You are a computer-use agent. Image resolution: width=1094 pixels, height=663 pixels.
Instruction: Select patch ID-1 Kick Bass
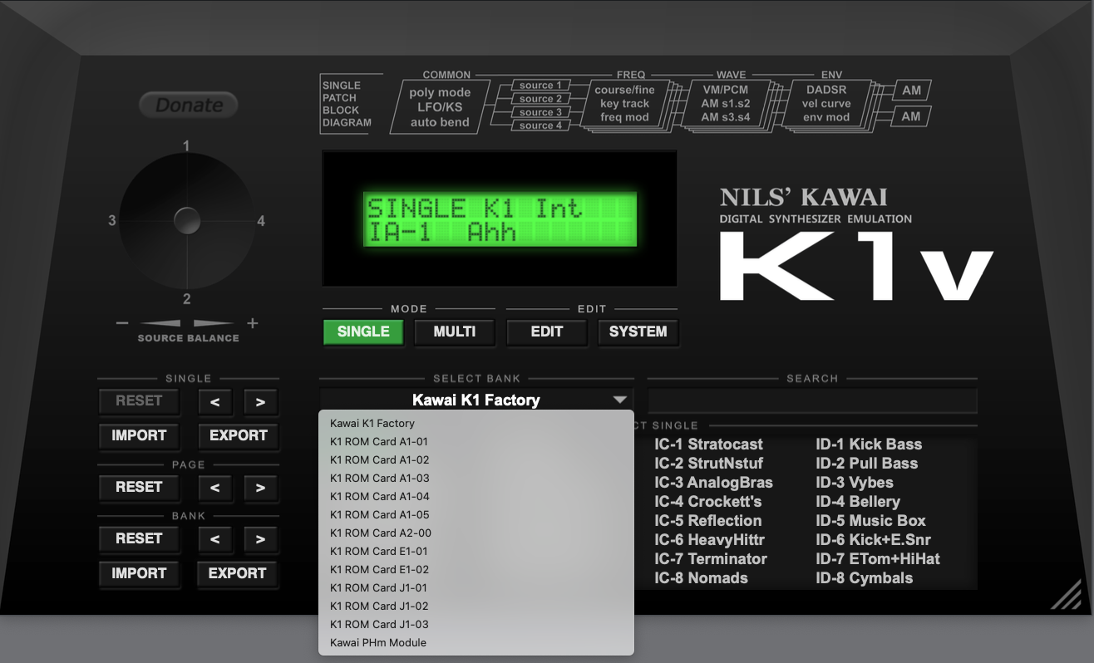tap(869, 444)
